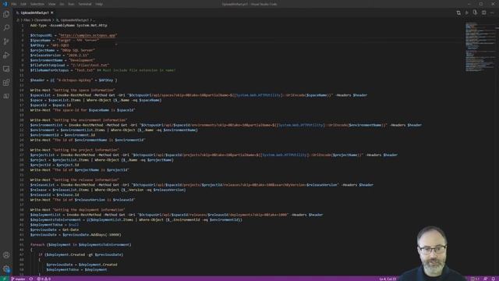499x281 pixels.
Task: Click the '$previousDate = Get-Date' line
Action: click(55, 229)
